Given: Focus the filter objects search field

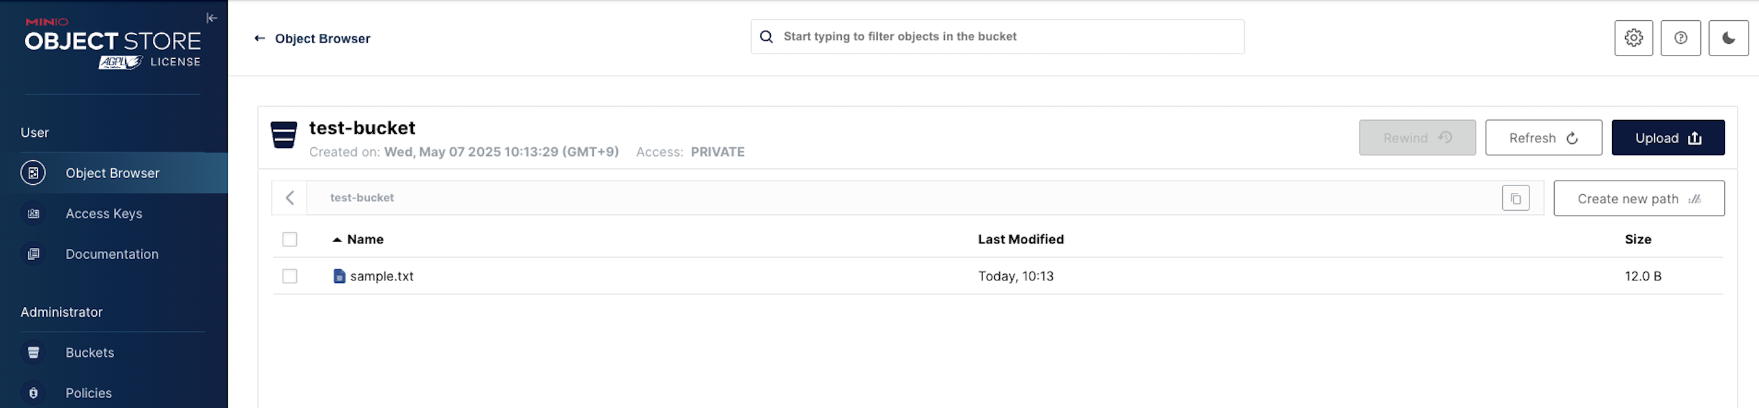Looking at the screenshot, I should point(997,37).
